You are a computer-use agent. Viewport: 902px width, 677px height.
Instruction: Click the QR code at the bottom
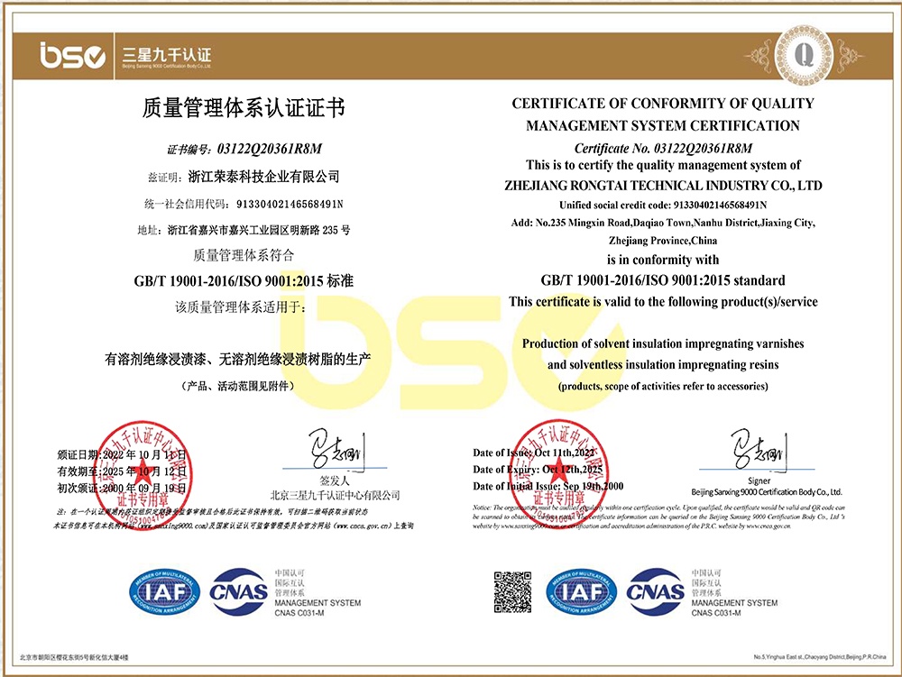point(512,590)
